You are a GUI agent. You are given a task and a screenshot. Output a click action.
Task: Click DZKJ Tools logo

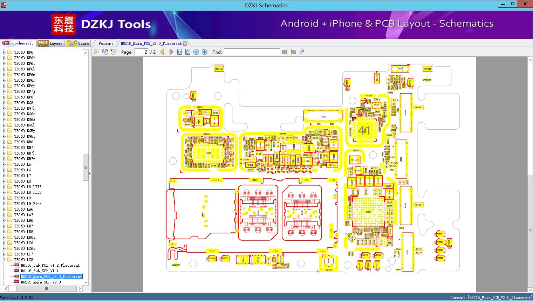click(102, 25)
